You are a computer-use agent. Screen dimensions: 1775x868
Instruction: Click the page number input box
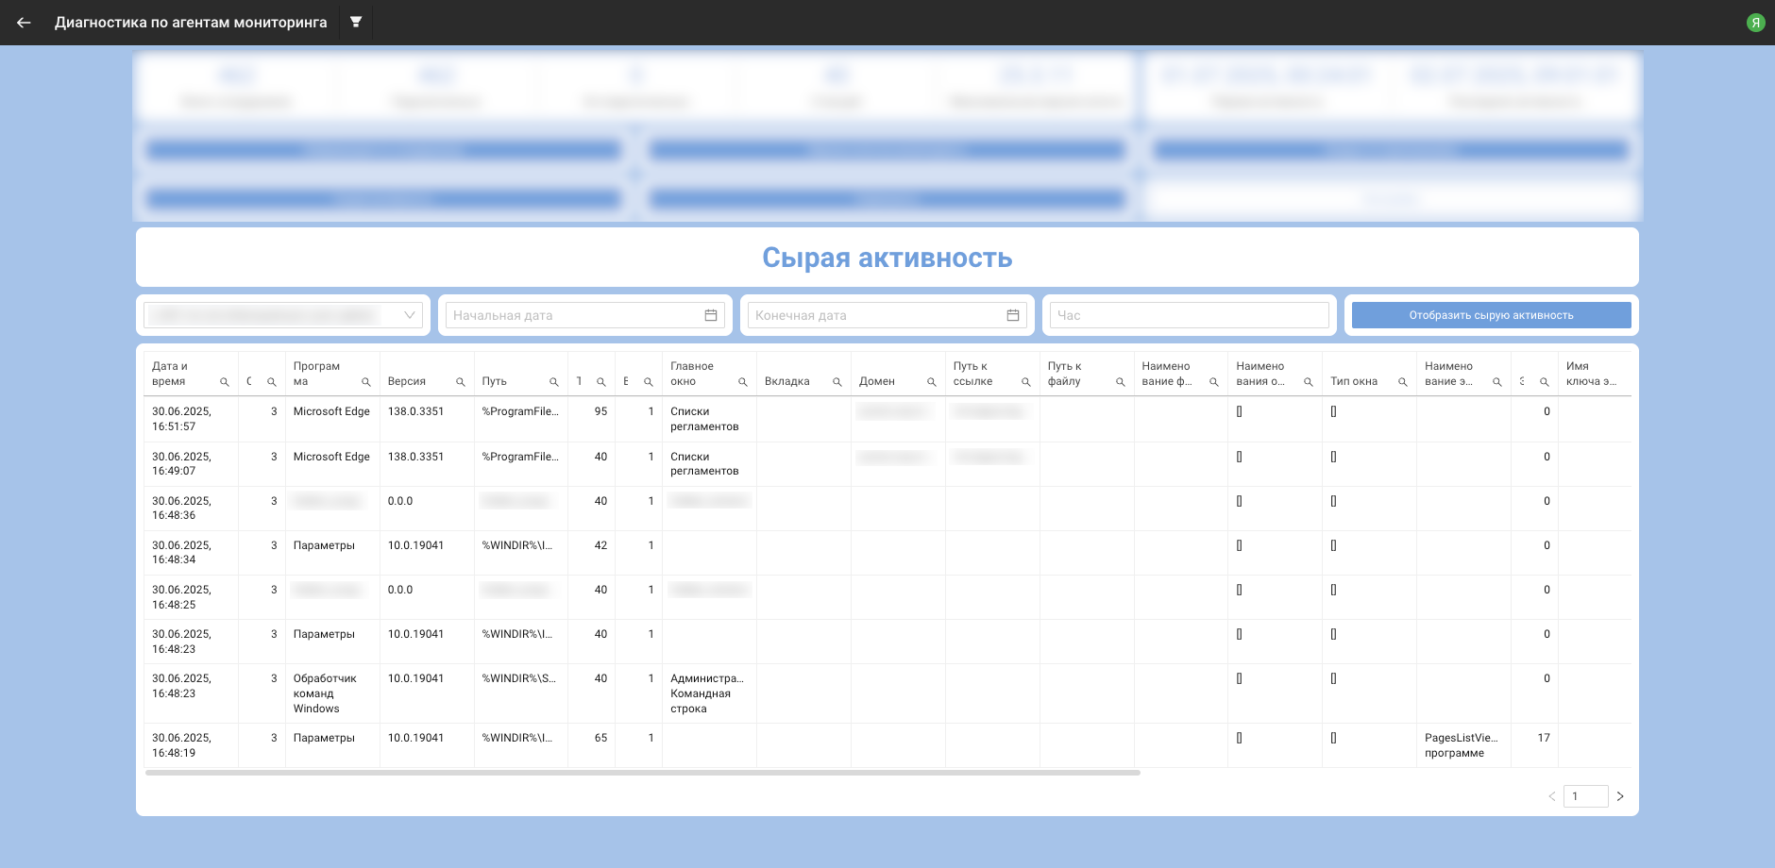(x=1585, y=796)
